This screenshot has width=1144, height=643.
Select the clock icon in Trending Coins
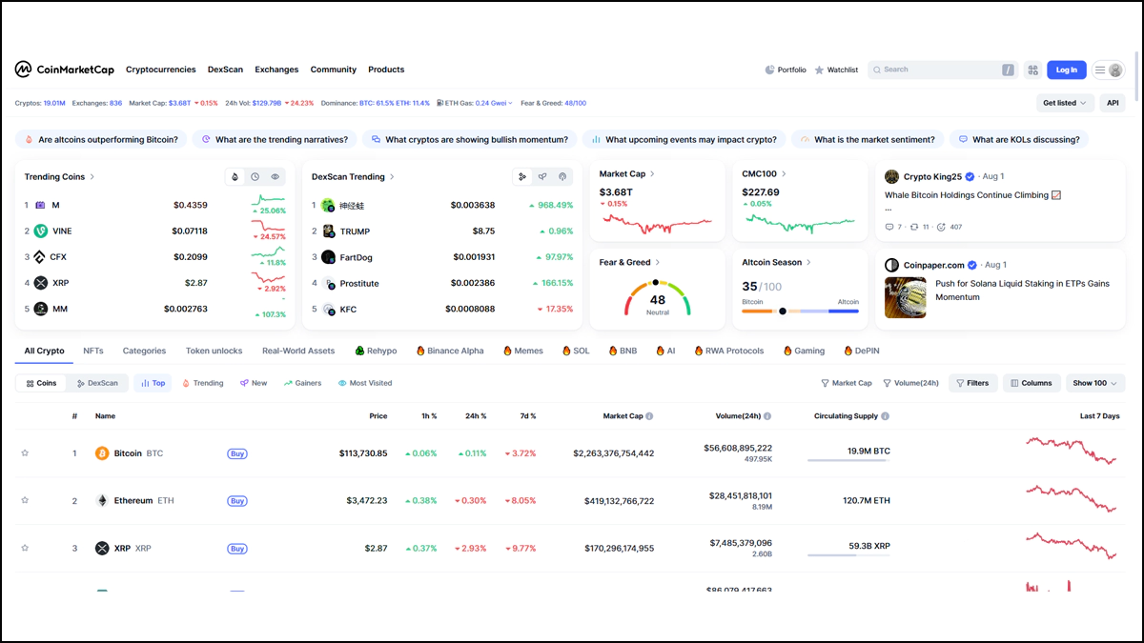(x=255, y=177)
